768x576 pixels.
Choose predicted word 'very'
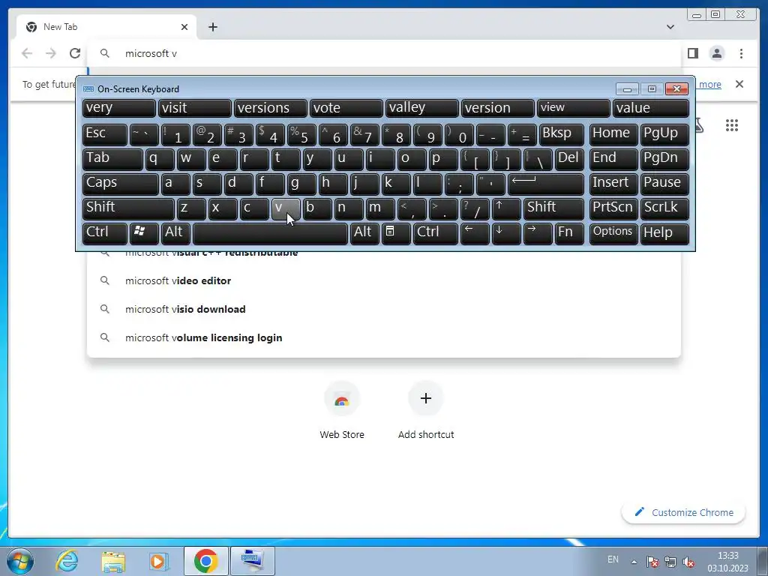pyautogui.click(x=119, y=108)
